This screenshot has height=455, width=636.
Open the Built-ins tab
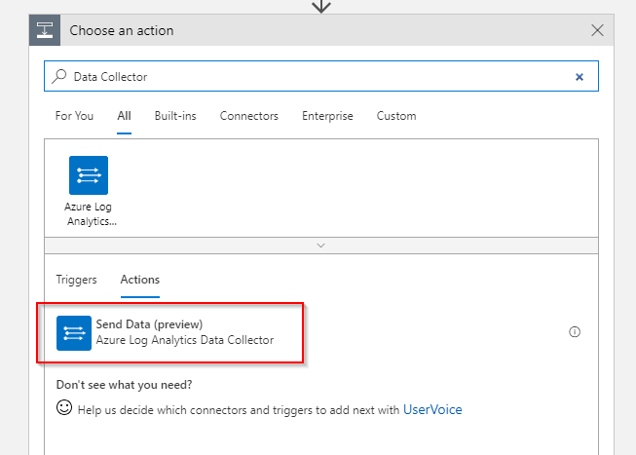tap(175, 116)
